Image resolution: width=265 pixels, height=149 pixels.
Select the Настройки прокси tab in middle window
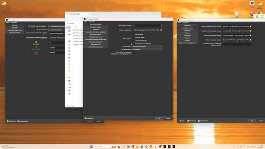(x=96, y=34)
